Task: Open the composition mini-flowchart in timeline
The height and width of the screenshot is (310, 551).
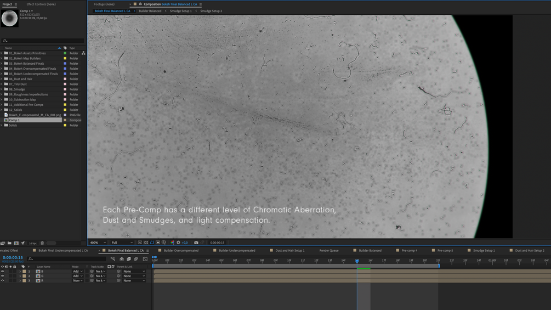Action: 113,258
